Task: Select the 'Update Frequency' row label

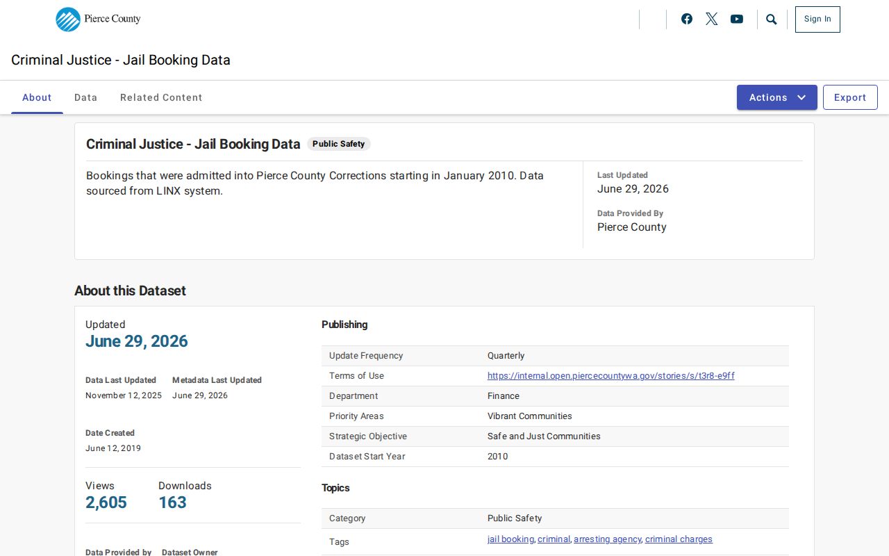Action: 366,356
